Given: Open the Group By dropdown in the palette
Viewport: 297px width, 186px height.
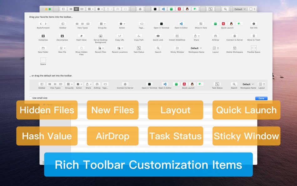Looking at the screenshot, I should click(x=102, y=24).
